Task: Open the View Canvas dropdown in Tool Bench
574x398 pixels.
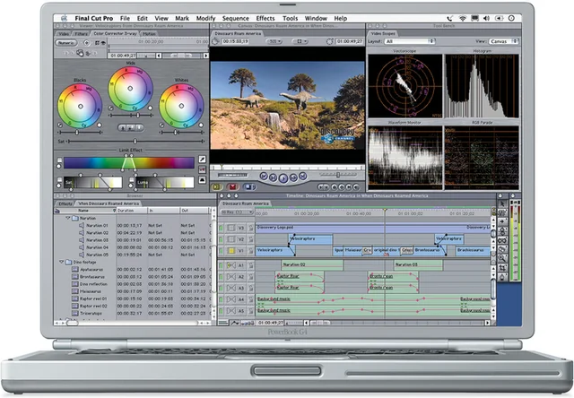Action: tap(504, 41)
